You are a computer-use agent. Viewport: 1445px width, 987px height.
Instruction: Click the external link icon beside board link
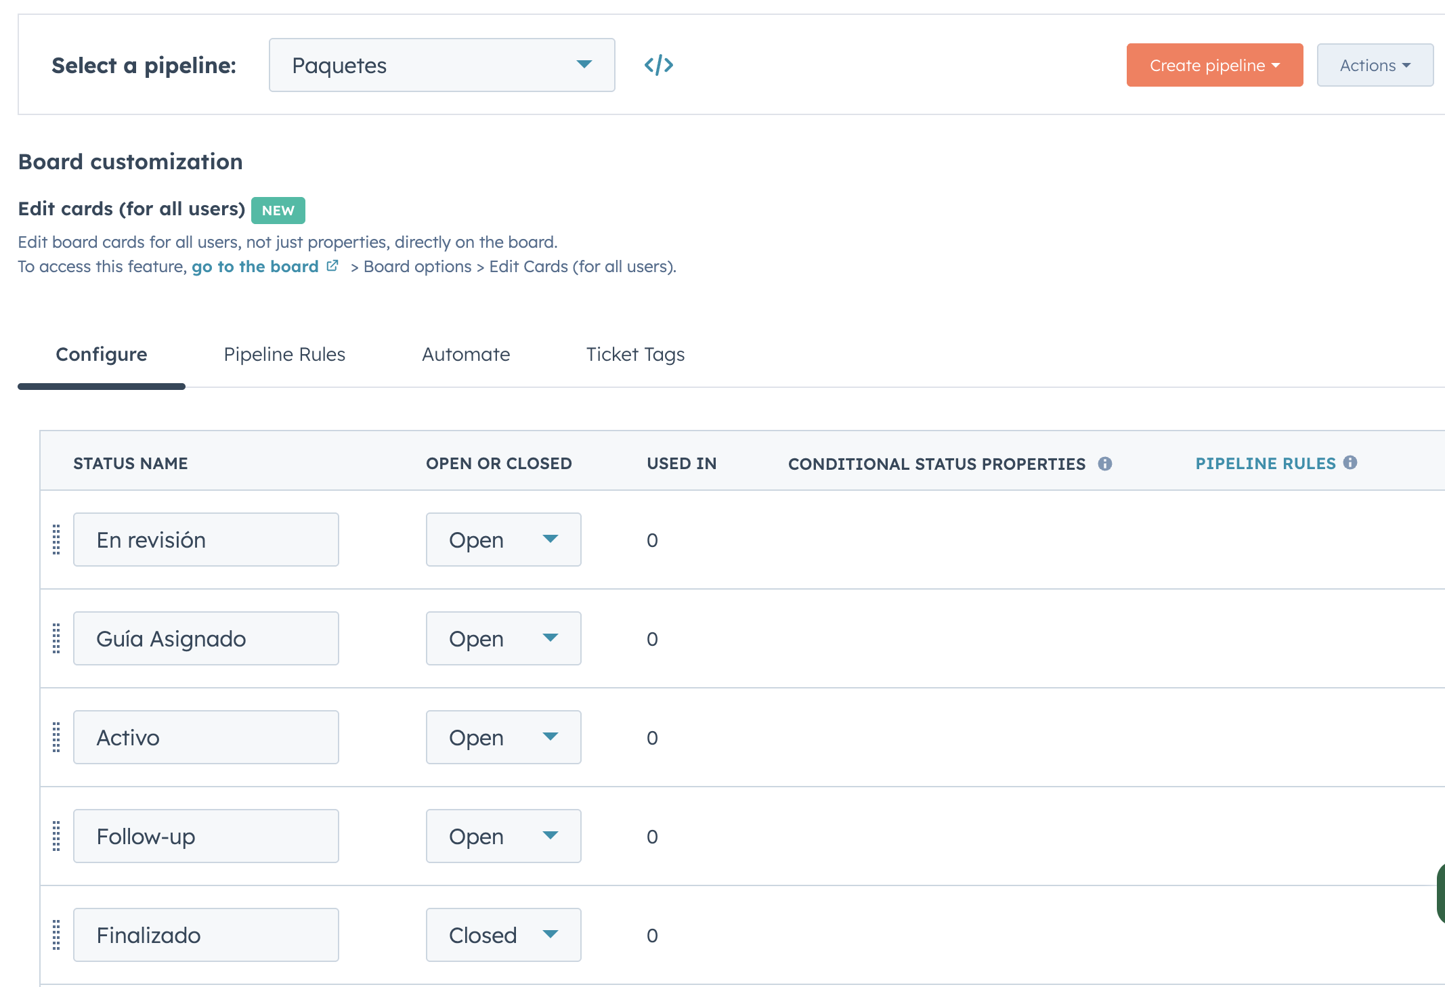coord(332,266)
